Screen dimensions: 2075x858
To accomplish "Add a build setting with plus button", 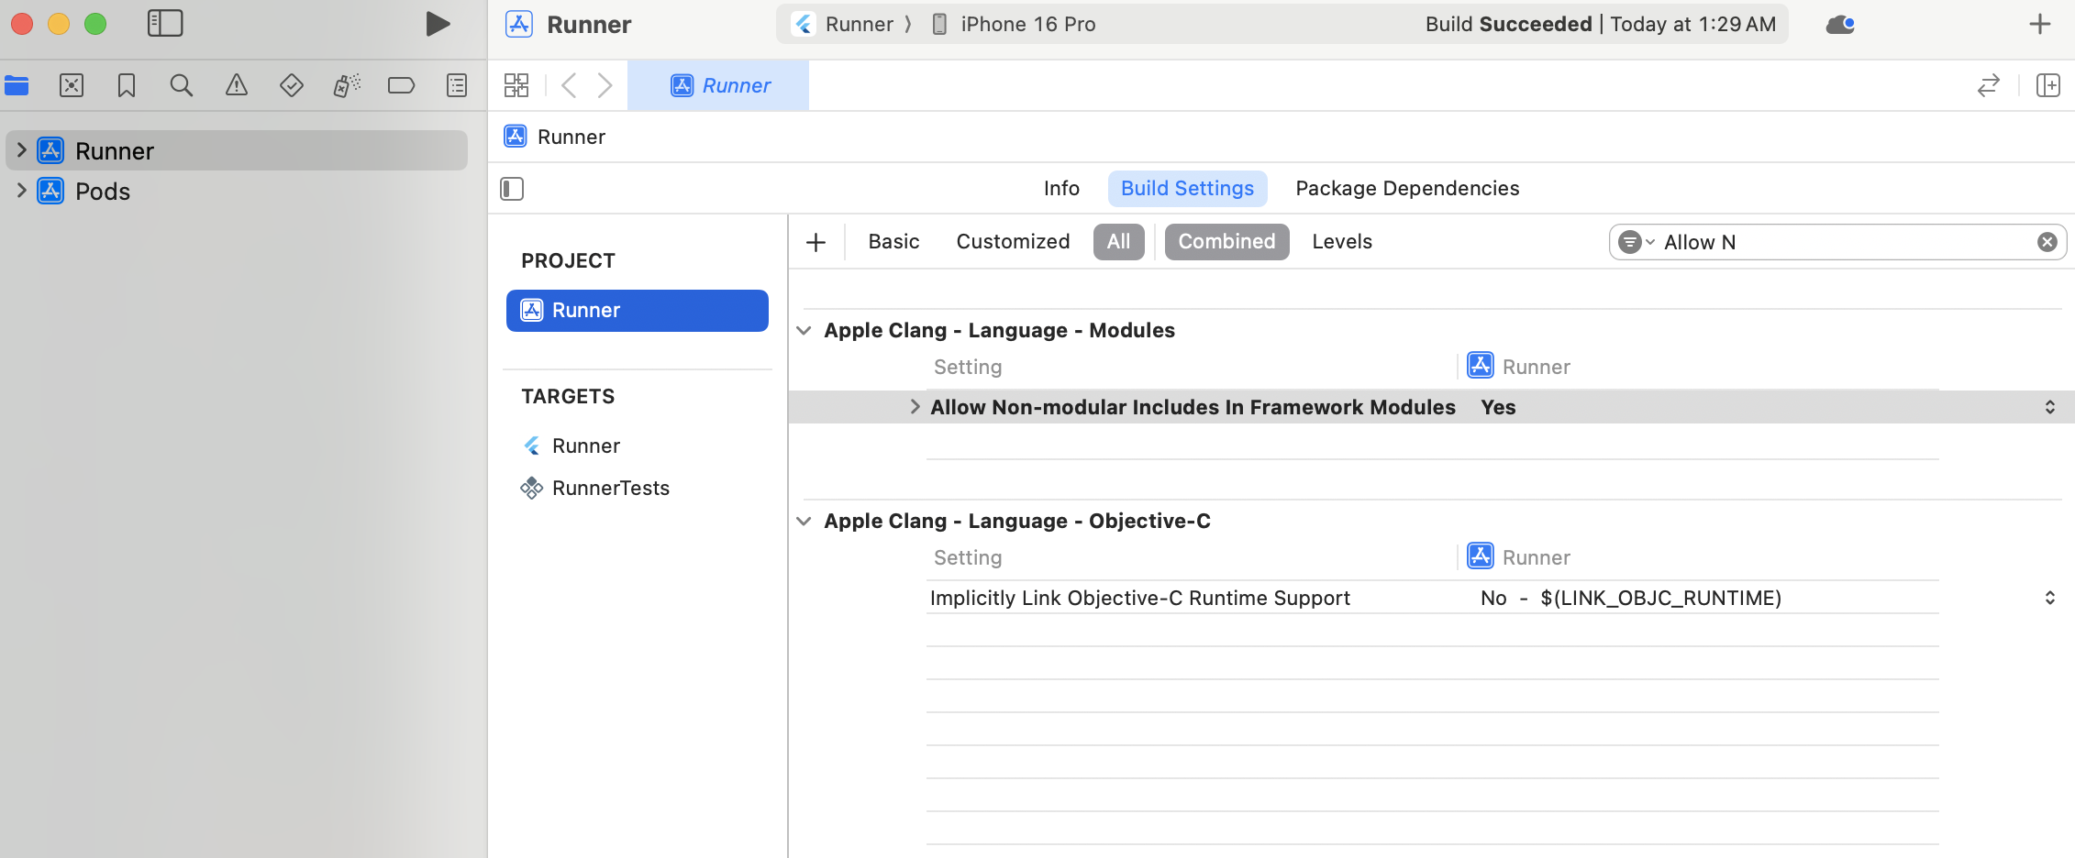I will (816, 242).
